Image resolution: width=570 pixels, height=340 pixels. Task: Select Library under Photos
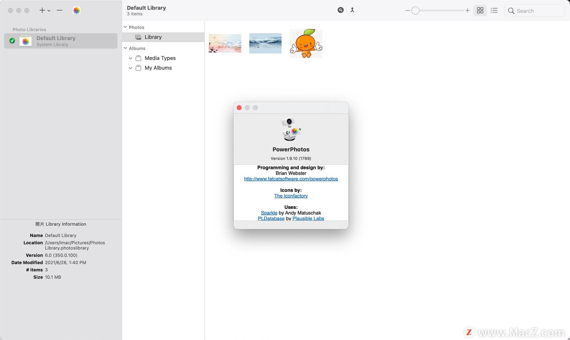pos(163,37)
